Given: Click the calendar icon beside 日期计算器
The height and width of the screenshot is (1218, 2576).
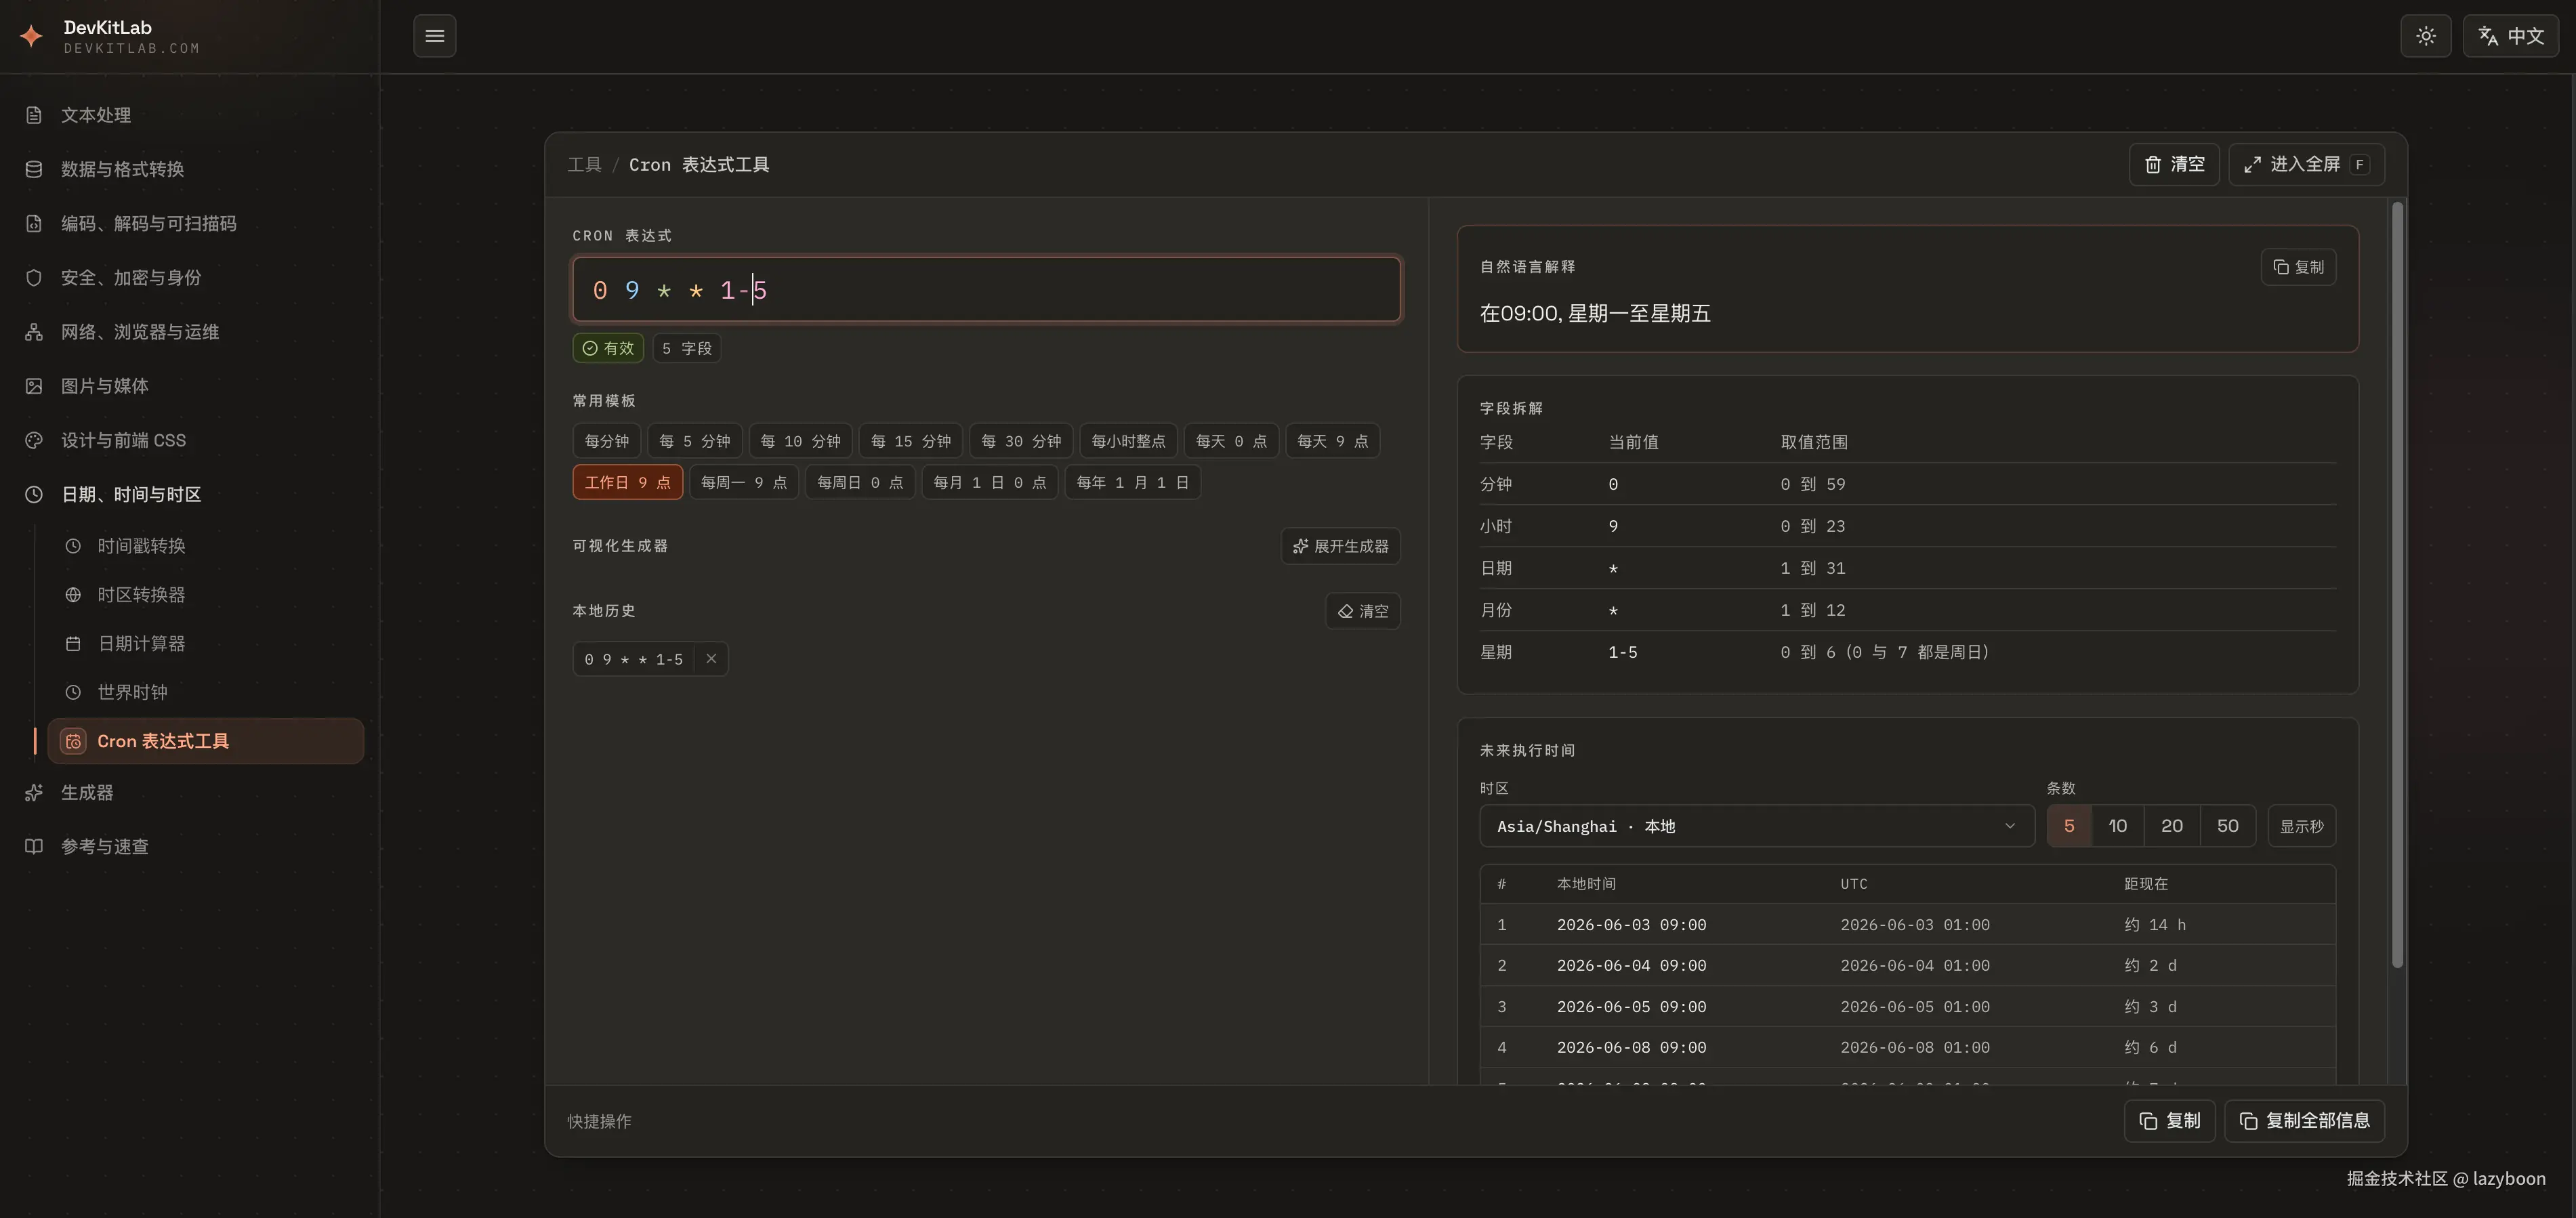Looking at the screenshot, I should (x=73, y=644).
